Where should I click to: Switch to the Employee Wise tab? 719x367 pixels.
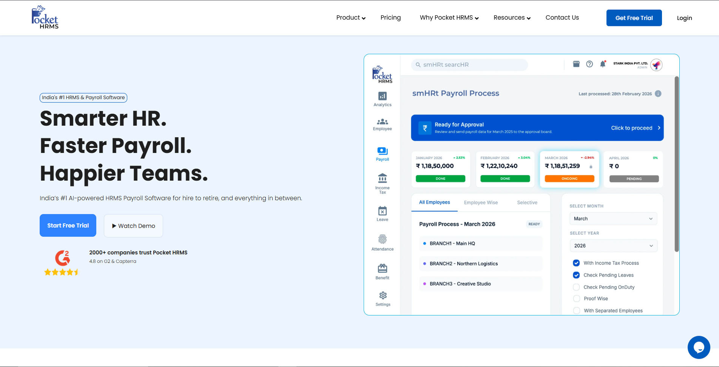tap(481, 202)
